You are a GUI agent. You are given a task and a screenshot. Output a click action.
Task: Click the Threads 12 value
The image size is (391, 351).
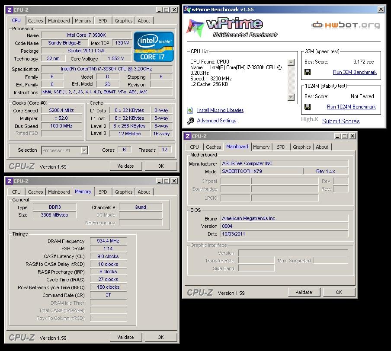click(x=165, y=150)
